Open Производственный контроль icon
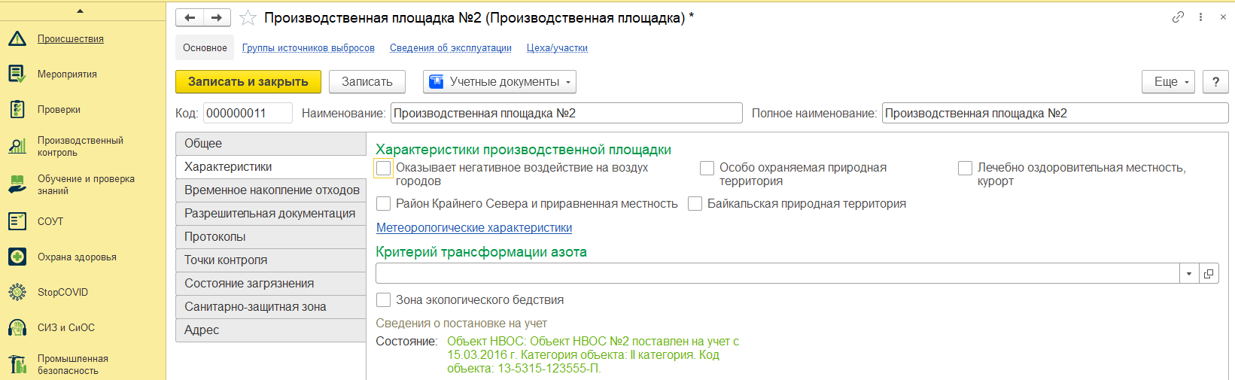1235x380 pixels. point(17,146)
